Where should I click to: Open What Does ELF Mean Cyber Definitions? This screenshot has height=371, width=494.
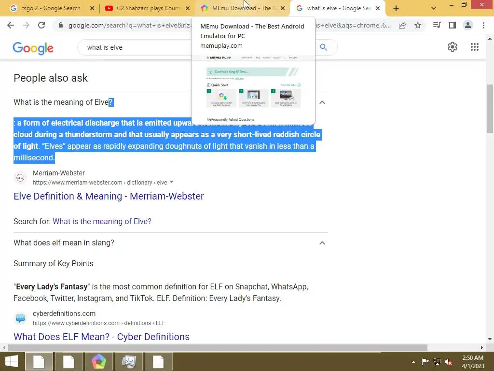point(101,337)
